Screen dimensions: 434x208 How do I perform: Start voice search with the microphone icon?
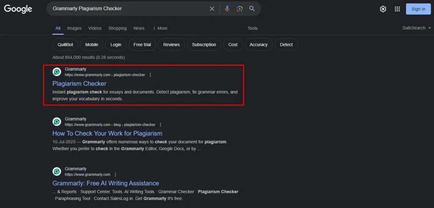tap(227, 9)
